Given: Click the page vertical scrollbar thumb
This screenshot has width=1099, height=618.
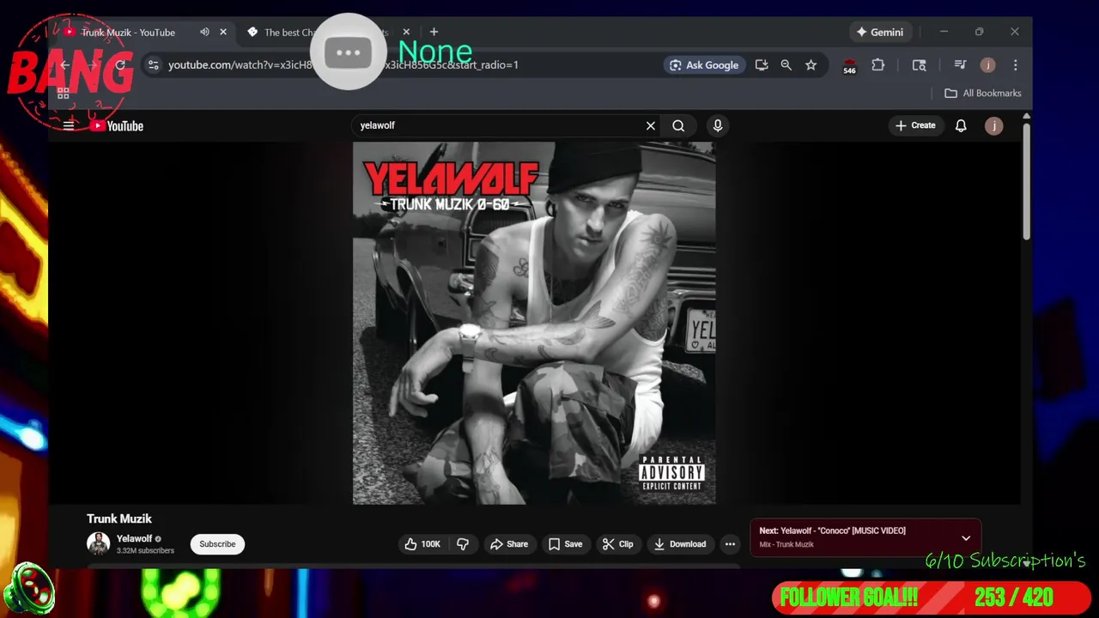Looking at the screenshot, I should [x=1025, y=180].
